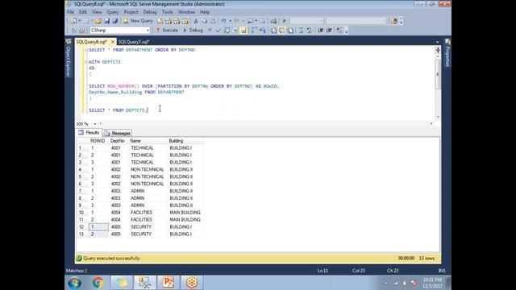The height and width of the screenshot is (290, 516).
Task: Toggle Include Actual Execution Plan
Action: pos(254,31)
